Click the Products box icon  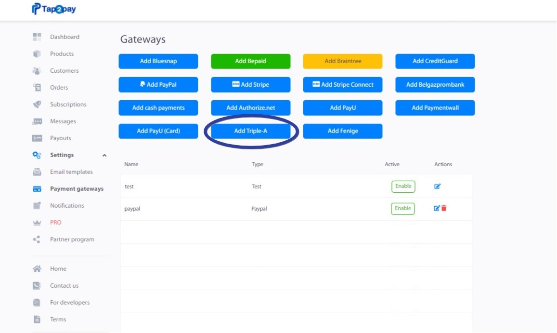point(37,53)
